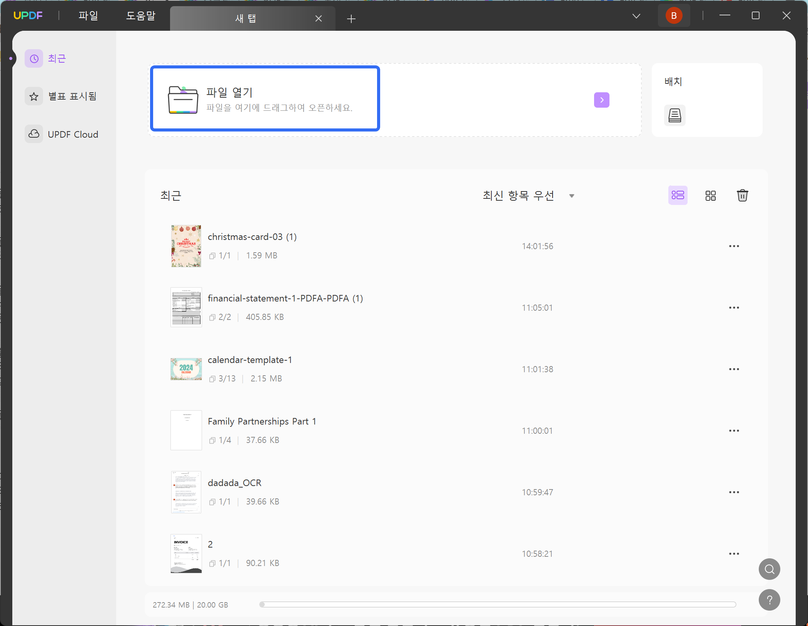This screenshot has height=626, width=808.
Task: Open the batch document icon under 배치
Action: tap(675, 115)
